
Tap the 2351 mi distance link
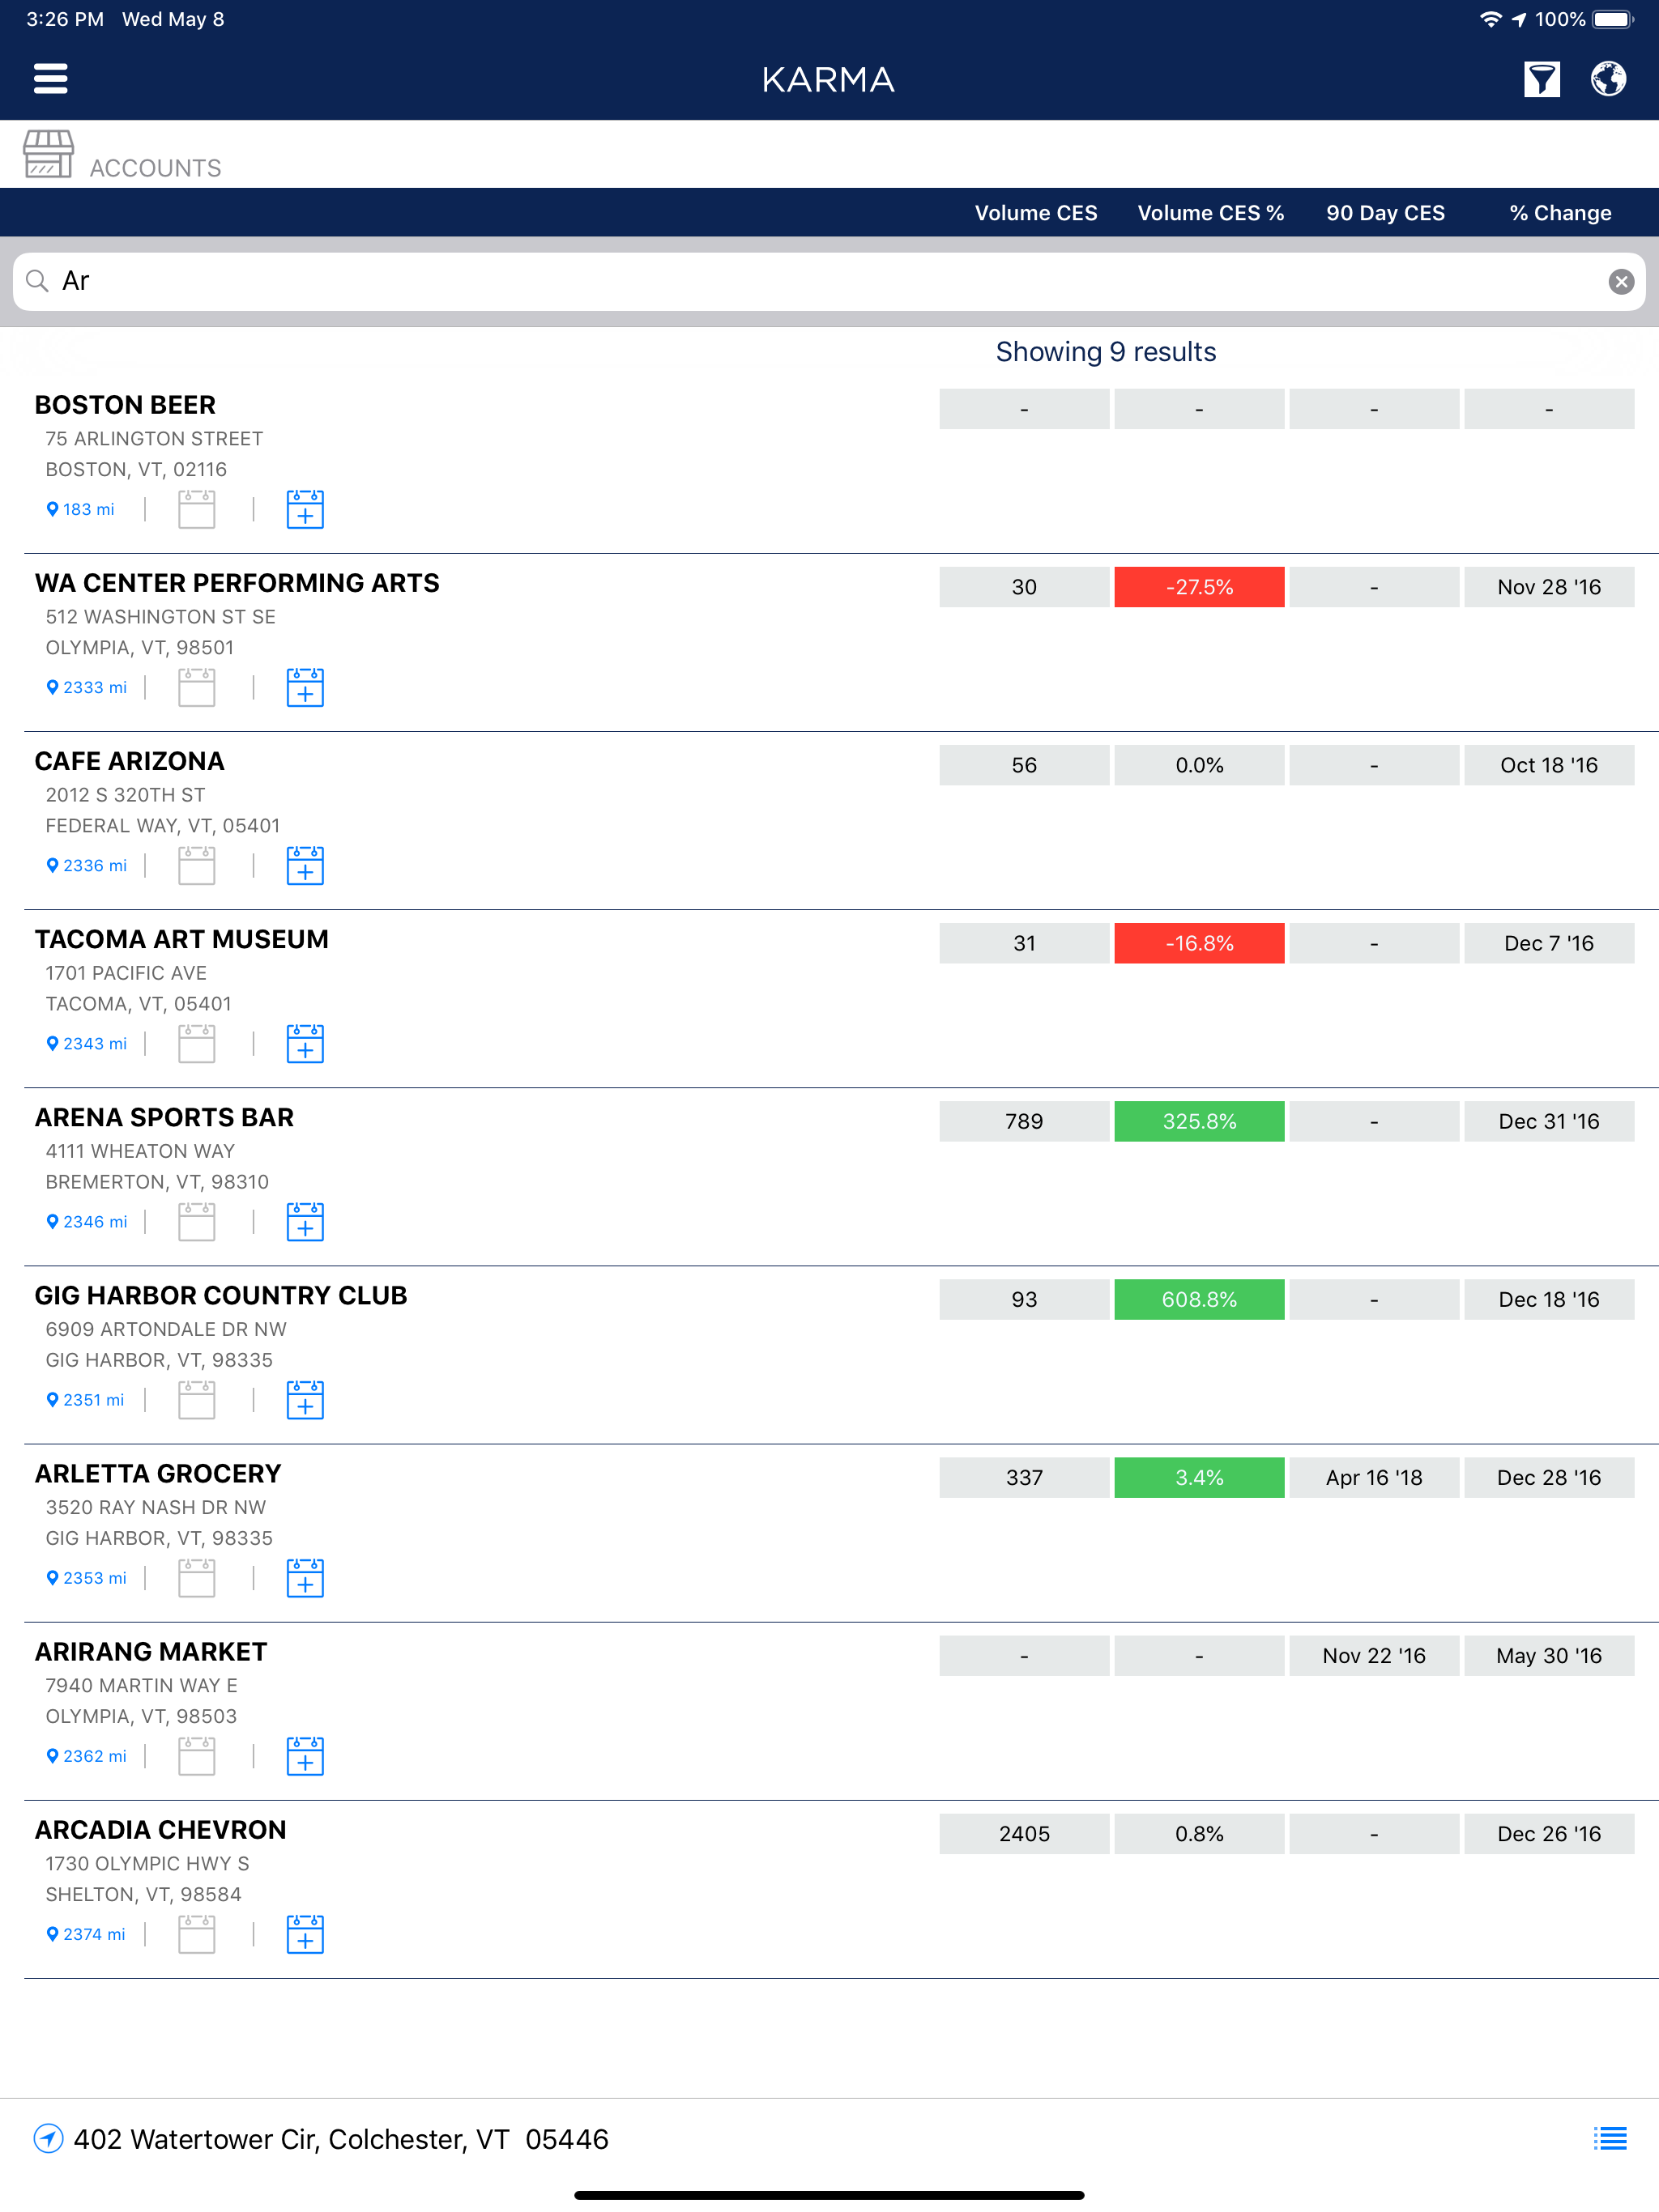(86, 1399)
